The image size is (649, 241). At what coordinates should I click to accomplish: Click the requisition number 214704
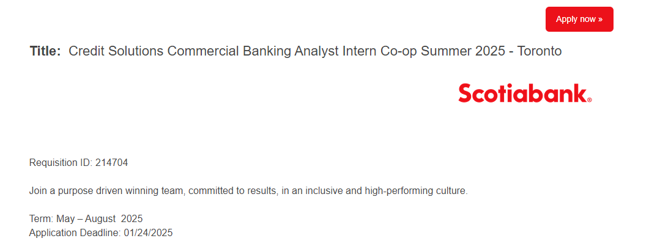click(x=112, y=162)
